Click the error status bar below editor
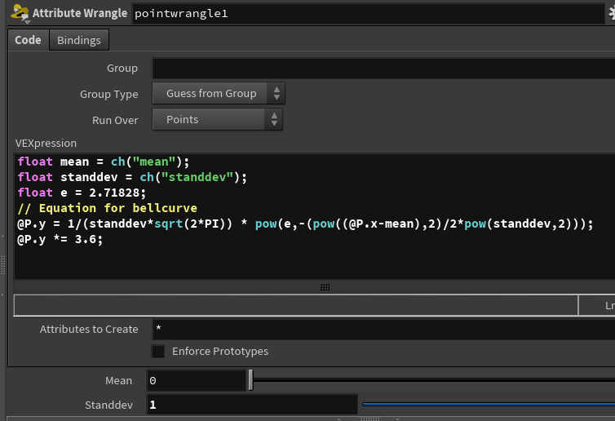The height and width of the screenshot is (421, 615). pyautogui.click(x=294, y=305)
